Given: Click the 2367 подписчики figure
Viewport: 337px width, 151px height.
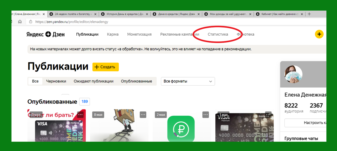Looking at the screenshot, I should pyautogui.click(x=318, y=108).
